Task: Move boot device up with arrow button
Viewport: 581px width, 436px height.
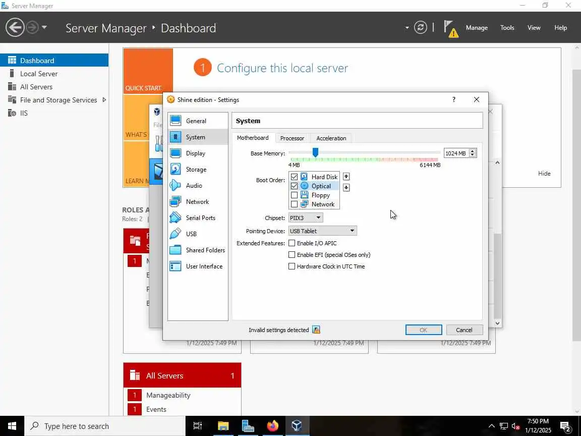Action: point(346,177)
